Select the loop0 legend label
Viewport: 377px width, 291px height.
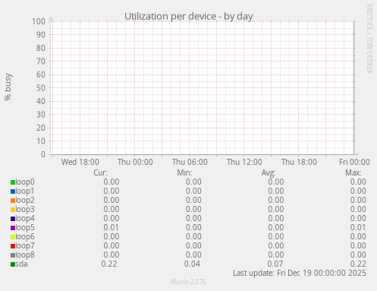pyautogui.click(x=25, y=182)
